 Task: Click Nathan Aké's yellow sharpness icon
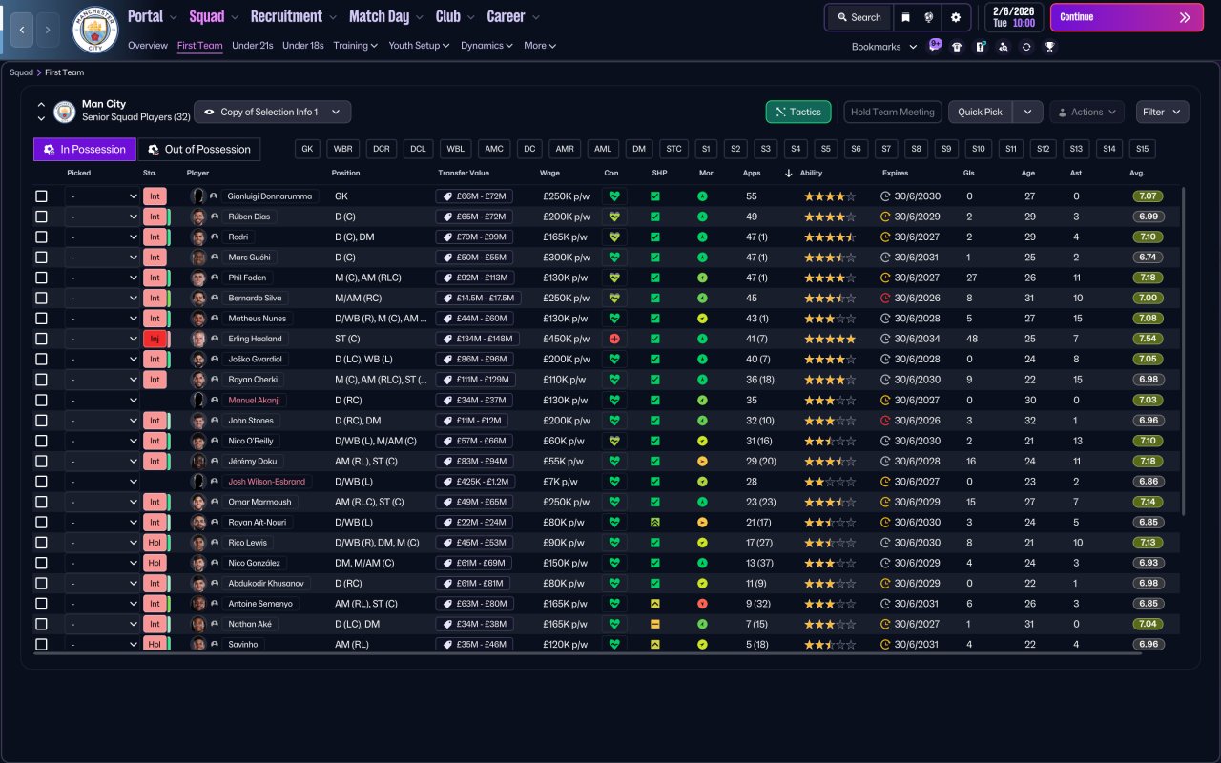click(655, 624)
